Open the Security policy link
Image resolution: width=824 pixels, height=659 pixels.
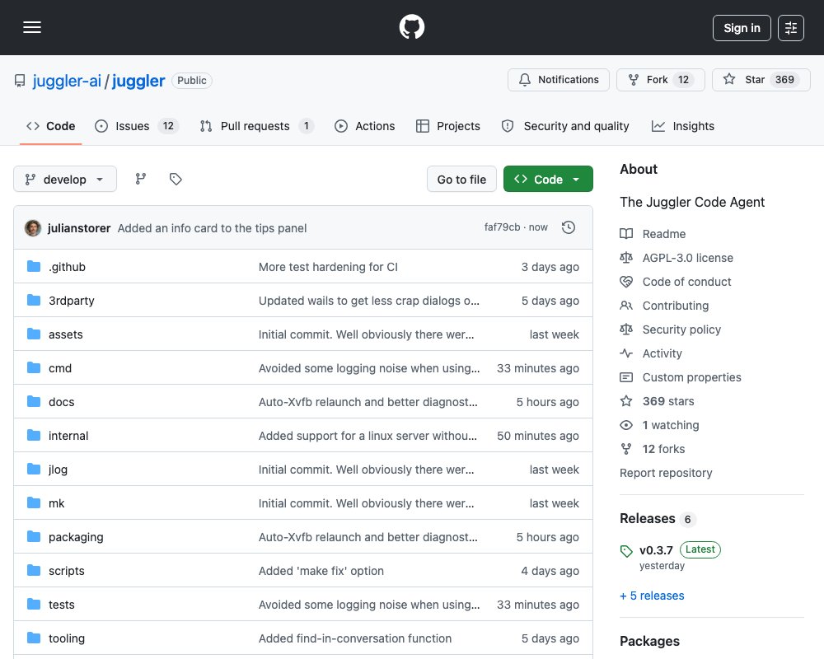[x=681, y=329]
